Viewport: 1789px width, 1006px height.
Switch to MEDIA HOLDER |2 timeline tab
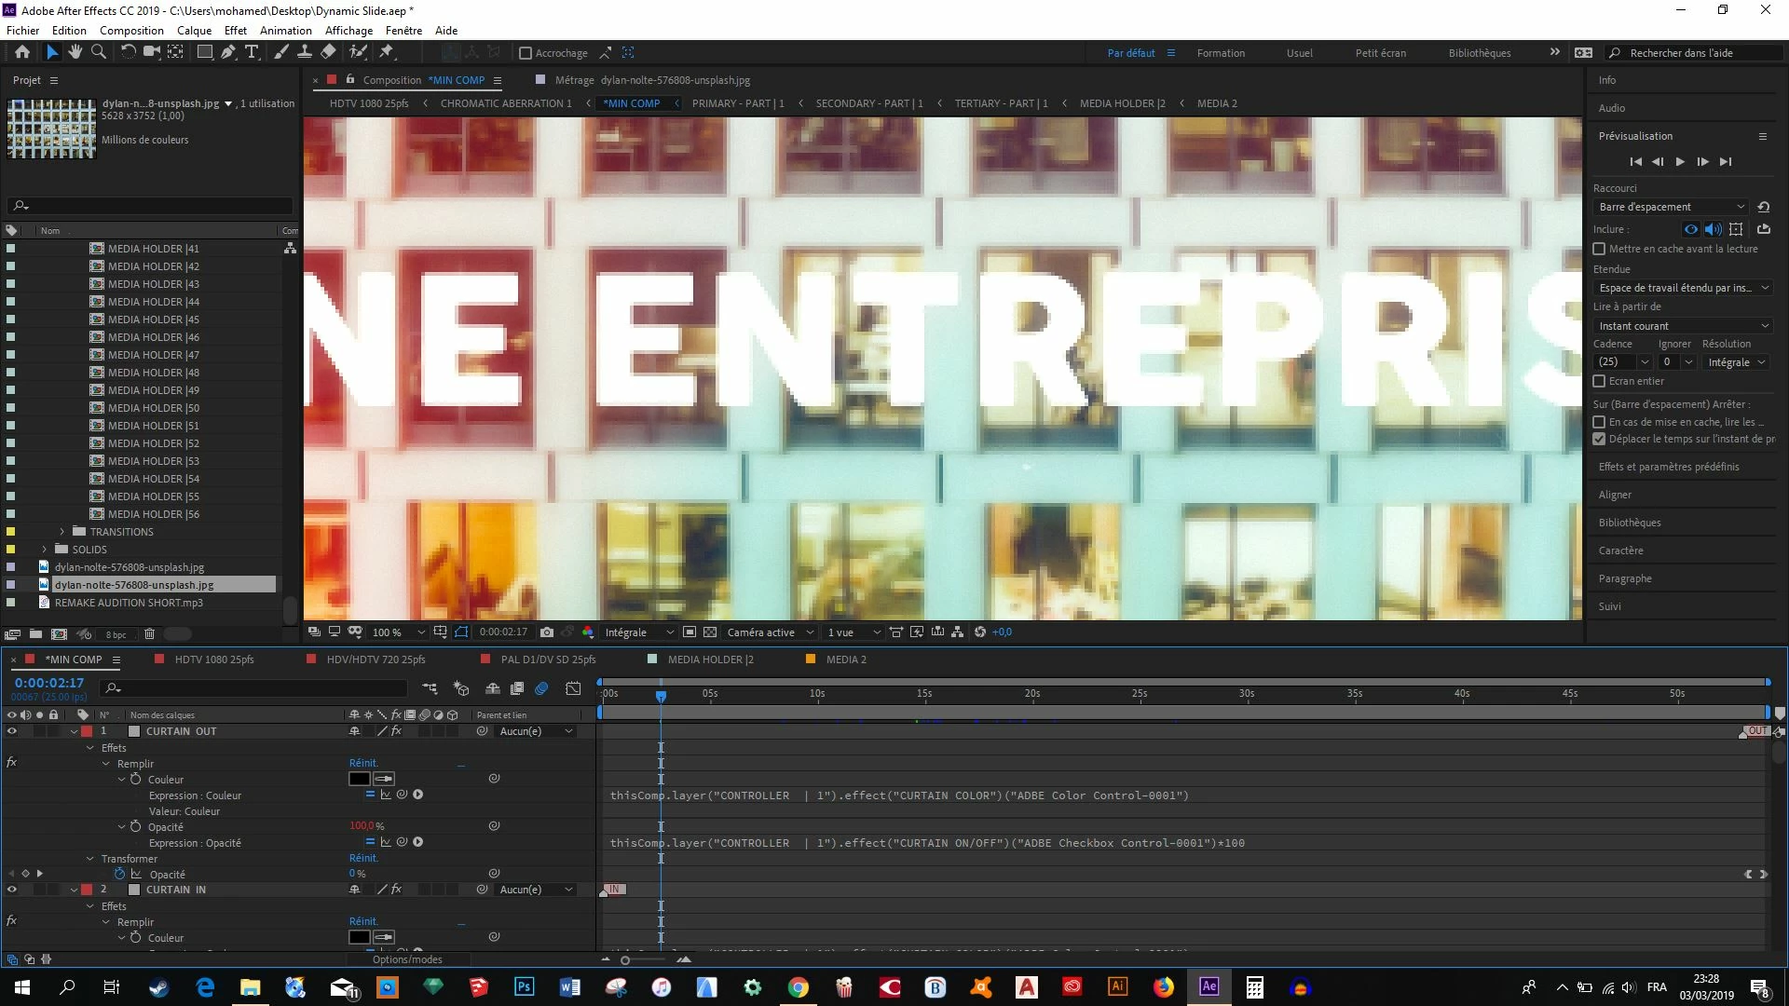(710, 659)
